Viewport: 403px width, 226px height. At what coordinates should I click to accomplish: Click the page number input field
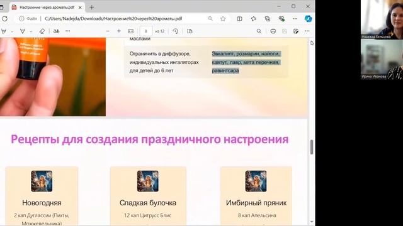(x=145, y=31)
